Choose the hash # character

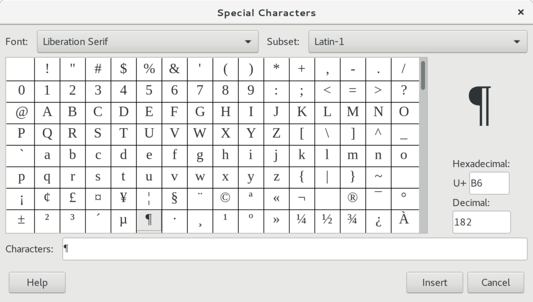tap(98, 69)
